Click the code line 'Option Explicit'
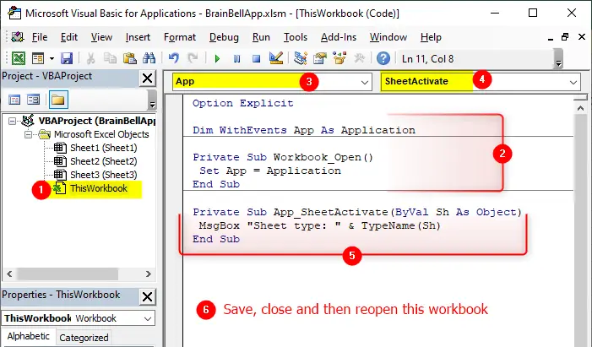592x347 pixels. point(242,103)
